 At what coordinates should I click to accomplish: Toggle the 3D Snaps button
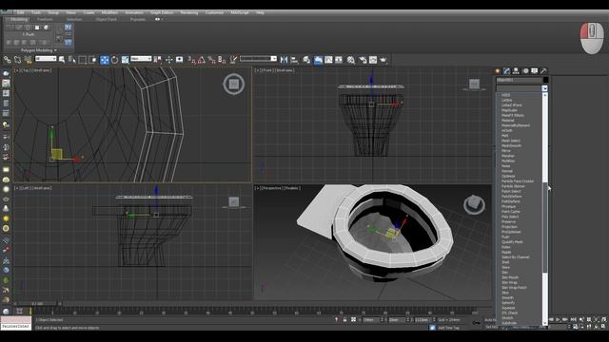pos(191,60)
